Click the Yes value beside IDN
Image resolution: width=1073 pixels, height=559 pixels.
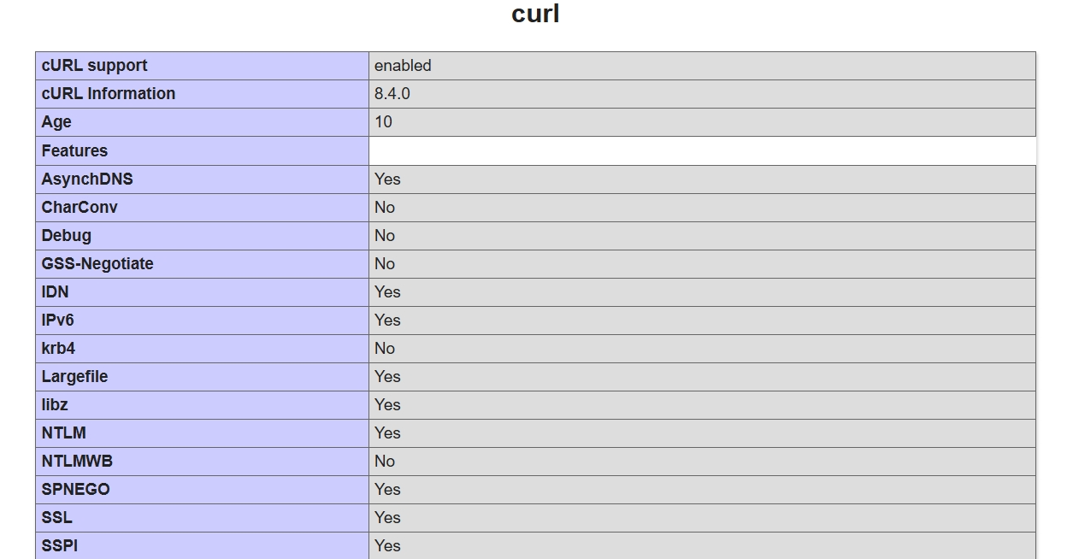click(x=387, y=292)
